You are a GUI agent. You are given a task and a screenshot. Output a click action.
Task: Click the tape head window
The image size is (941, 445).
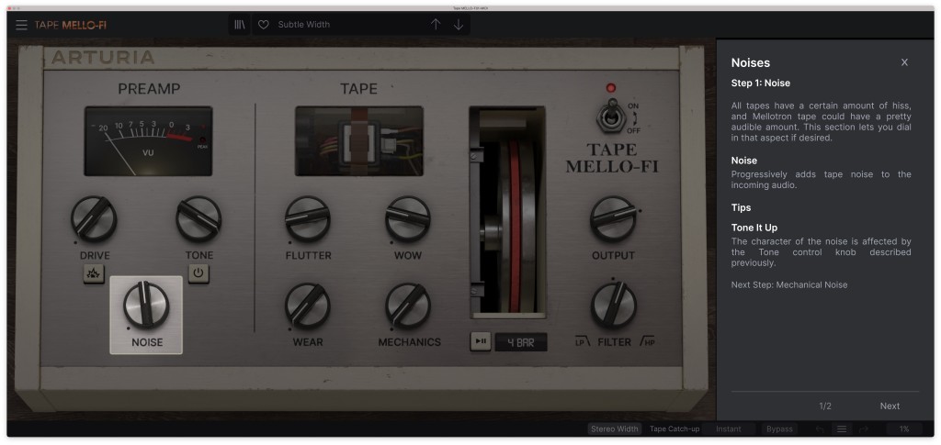[x=359, y=141]
